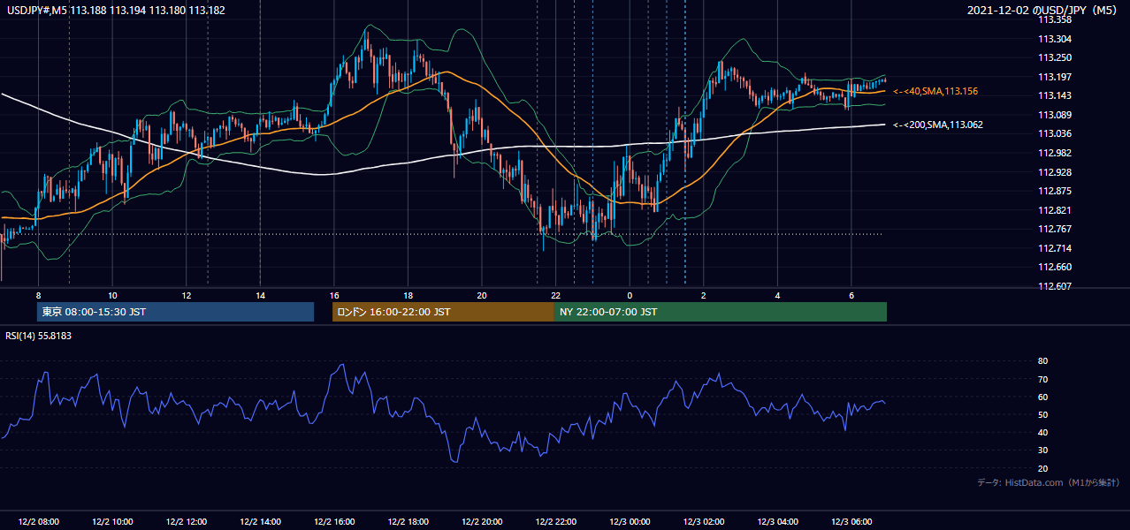
Task: Click the データ: HistData.com source credit
Action: (1049, 482)
